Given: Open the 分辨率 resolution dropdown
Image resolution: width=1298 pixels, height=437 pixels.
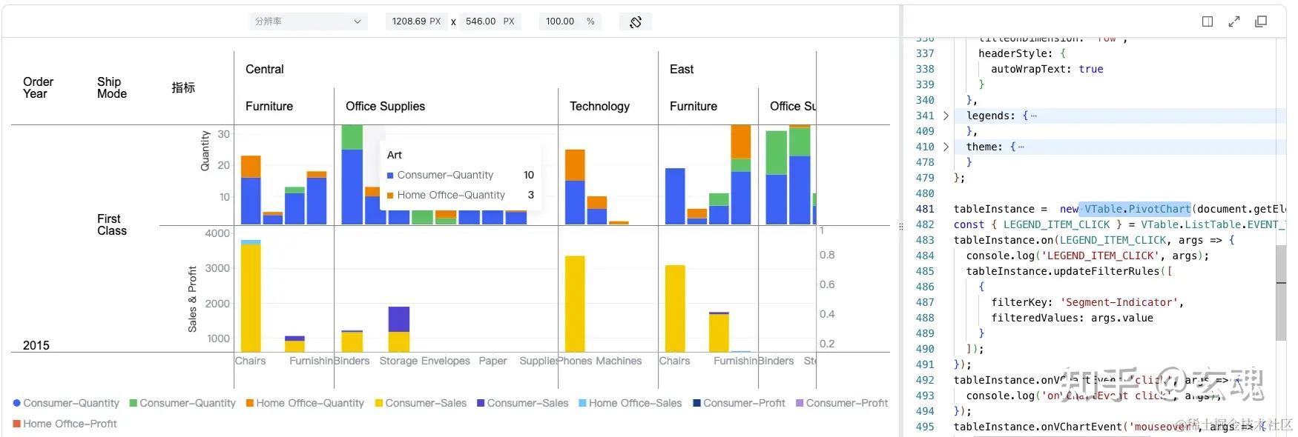Looking at the screenshot, I should point(308,21).
